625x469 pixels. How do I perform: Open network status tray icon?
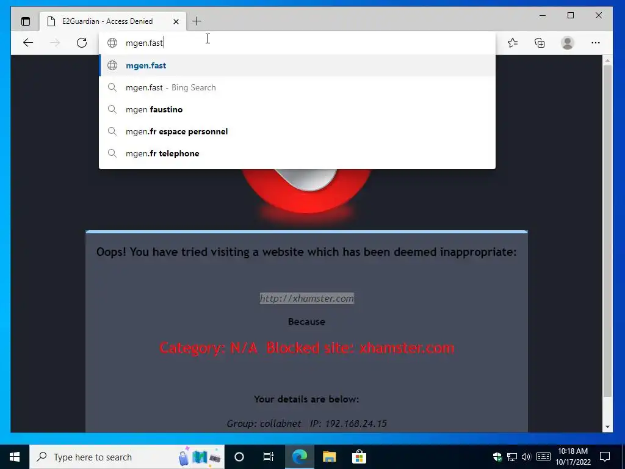512,457
